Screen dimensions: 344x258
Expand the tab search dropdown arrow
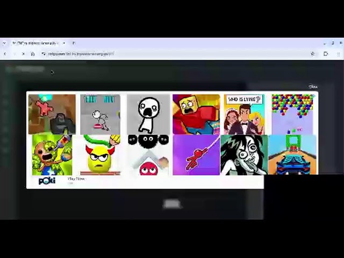click(4, 43)
